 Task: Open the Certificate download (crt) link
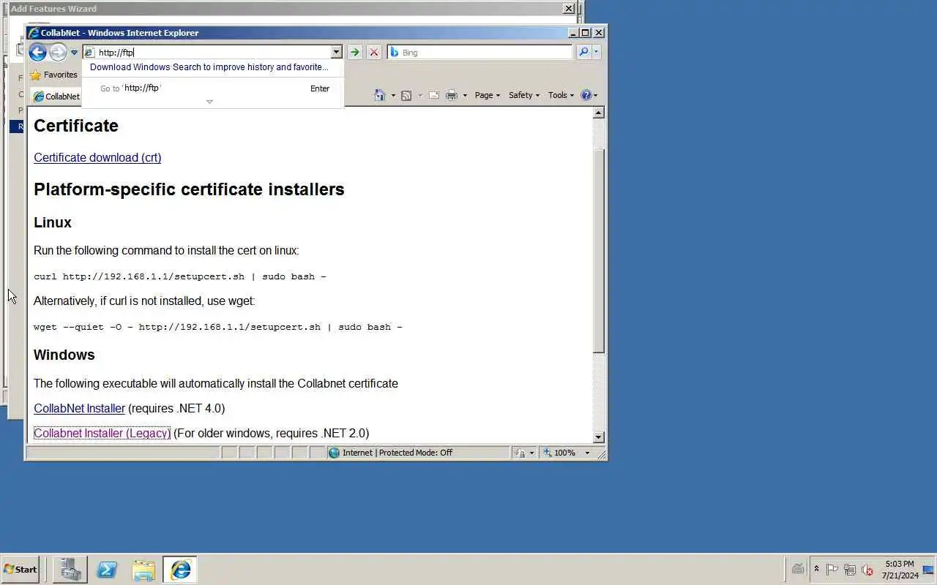tap(97, 157)
